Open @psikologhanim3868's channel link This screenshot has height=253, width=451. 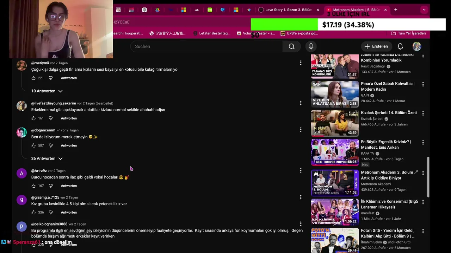49,224
